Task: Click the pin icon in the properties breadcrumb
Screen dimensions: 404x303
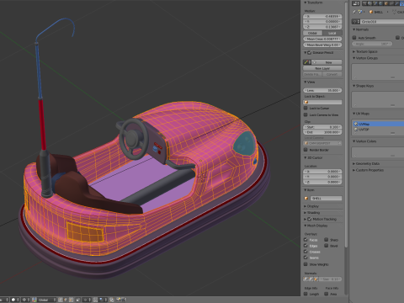Action: pos(354,12)
